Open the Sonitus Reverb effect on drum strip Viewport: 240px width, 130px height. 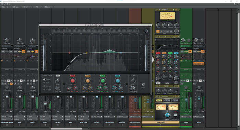(x=199, y=63)
